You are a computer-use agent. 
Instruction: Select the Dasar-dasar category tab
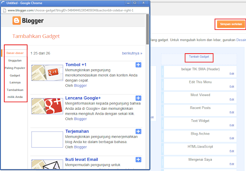coord(15,53)
